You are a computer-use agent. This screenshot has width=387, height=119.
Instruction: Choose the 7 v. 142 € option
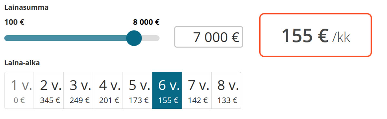(x=197, y=90)
